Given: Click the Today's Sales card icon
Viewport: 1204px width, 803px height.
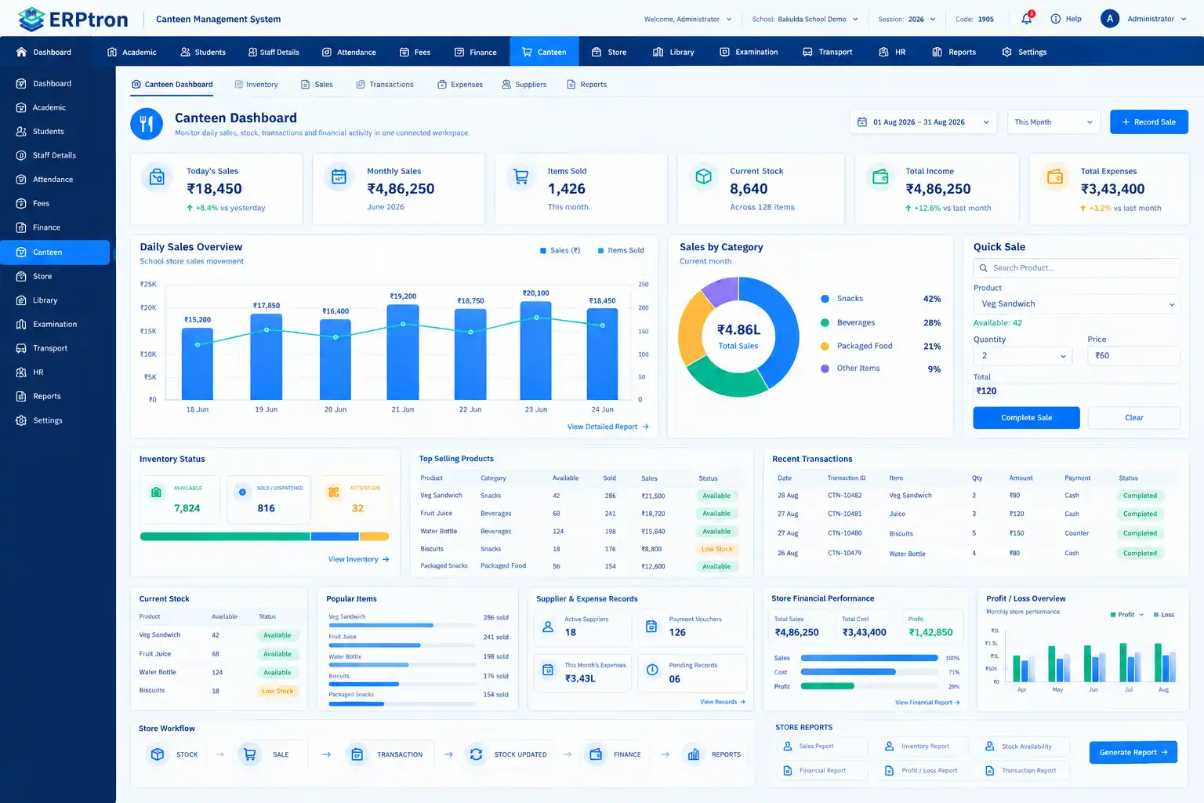Looking at the screenshot, I should click(x=157, y=177).
